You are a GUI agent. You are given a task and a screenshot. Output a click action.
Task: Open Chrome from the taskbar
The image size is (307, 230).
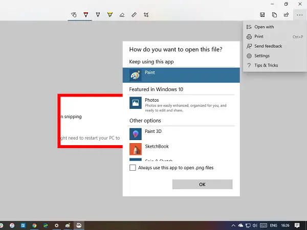34,225
